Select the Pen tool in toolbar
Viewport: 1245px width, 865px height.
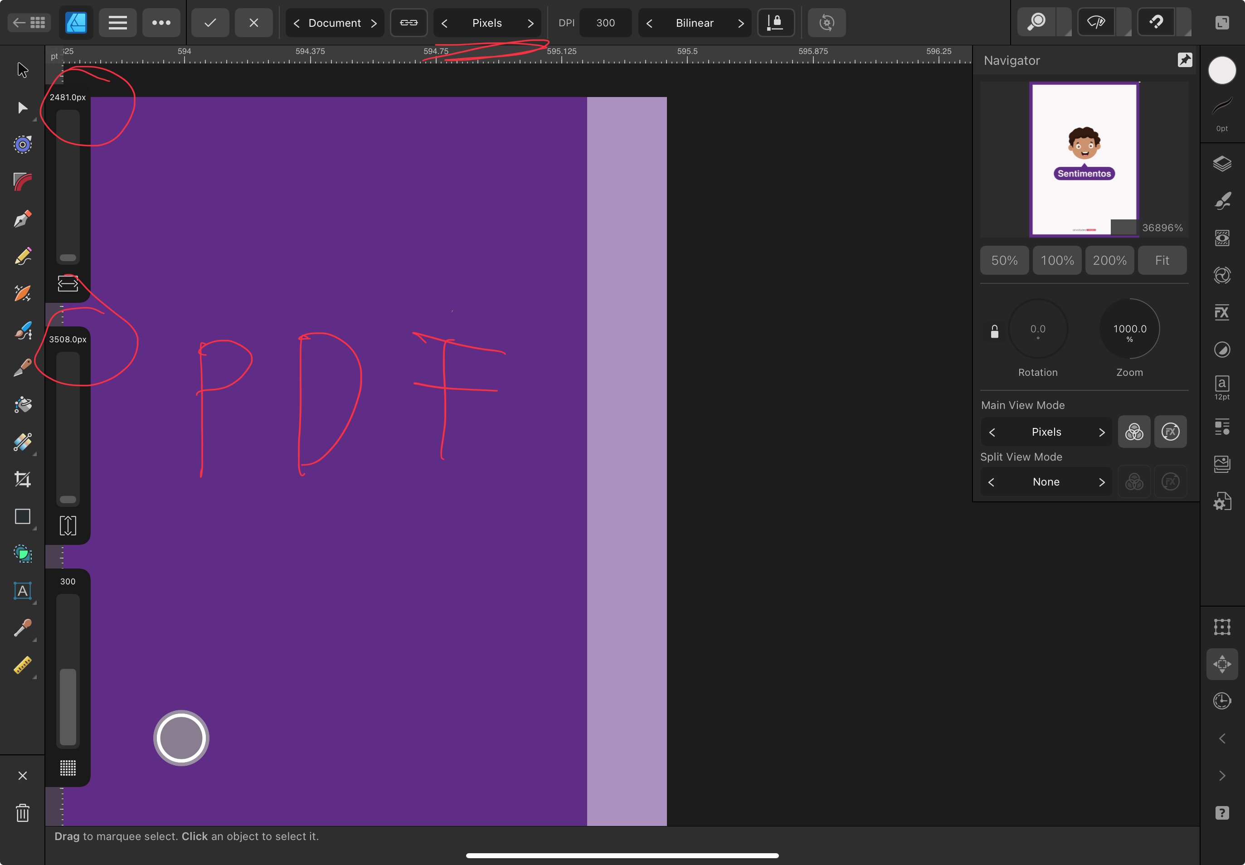[22, 219]
